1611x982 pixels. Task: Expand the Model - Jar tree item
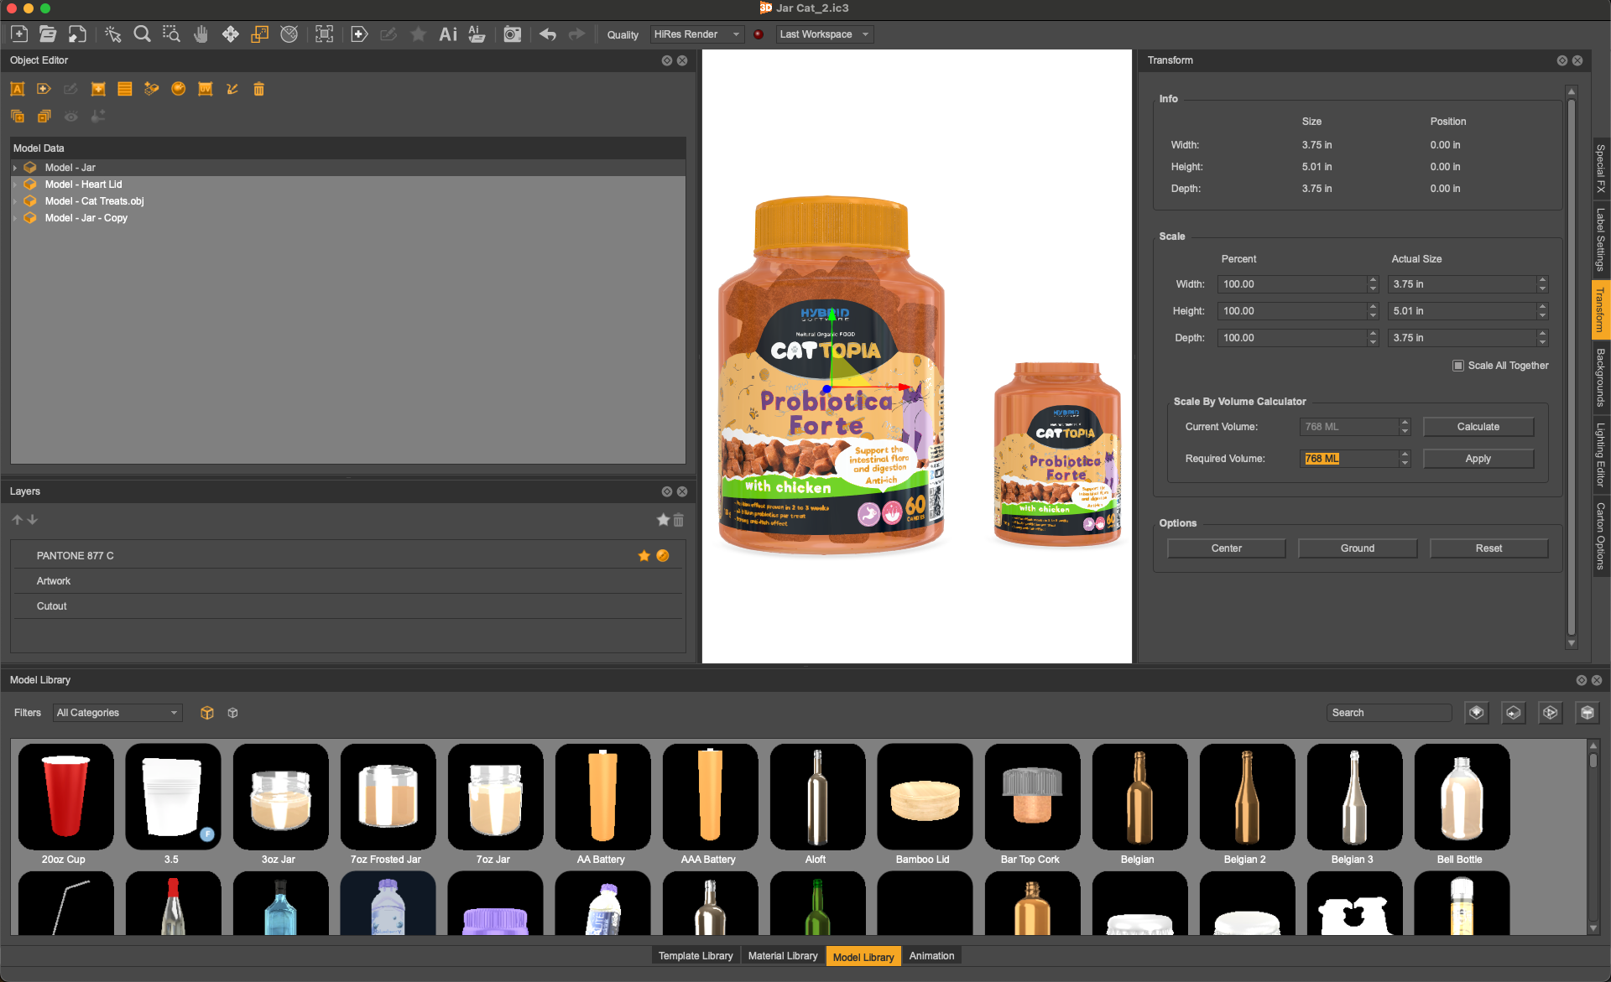(15, 168)
